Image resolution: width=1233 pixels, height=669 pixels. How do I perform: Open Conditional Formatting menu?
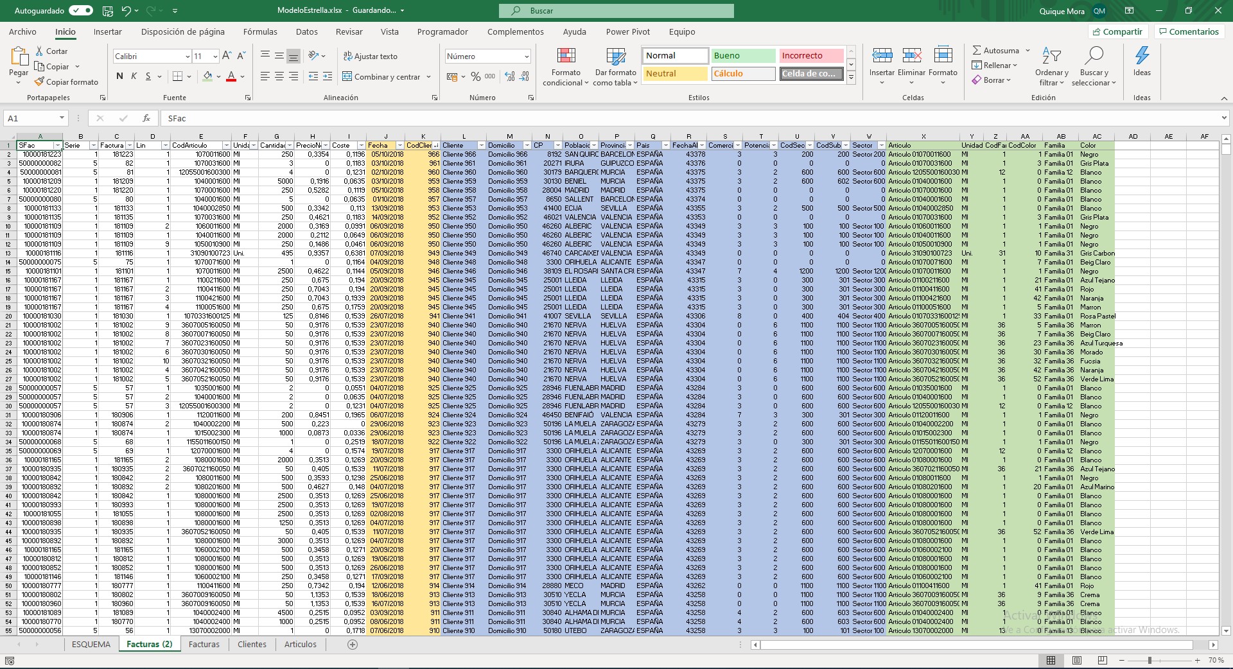(x=566, y=67)
